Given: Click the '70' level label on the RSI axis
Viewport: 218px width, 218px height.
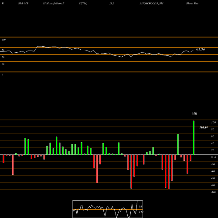Looking at the screenshot, I should [3, 50].
